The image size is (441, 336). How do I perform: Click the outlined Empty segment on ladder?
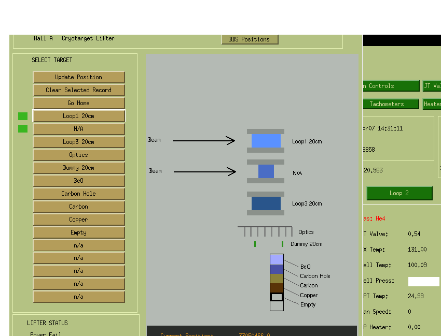(x=277, y=297)
